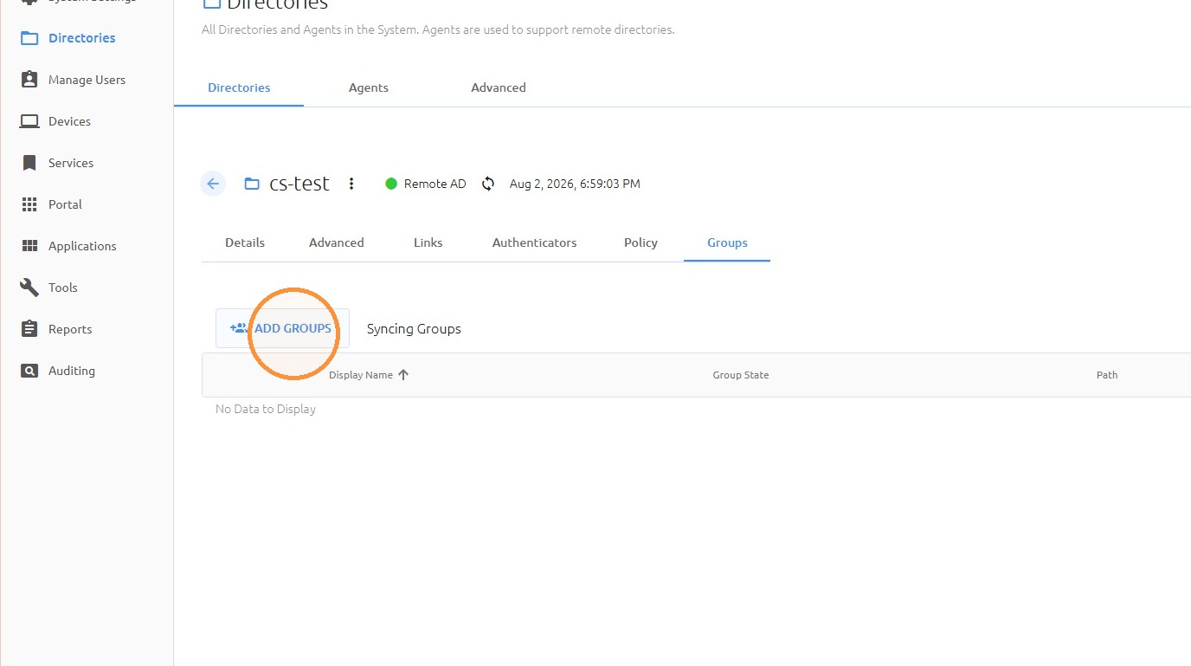The height and width of the screenshot is (666, 1191).
Task: Click the Syncing Groups label
Action: pos(414,329)
